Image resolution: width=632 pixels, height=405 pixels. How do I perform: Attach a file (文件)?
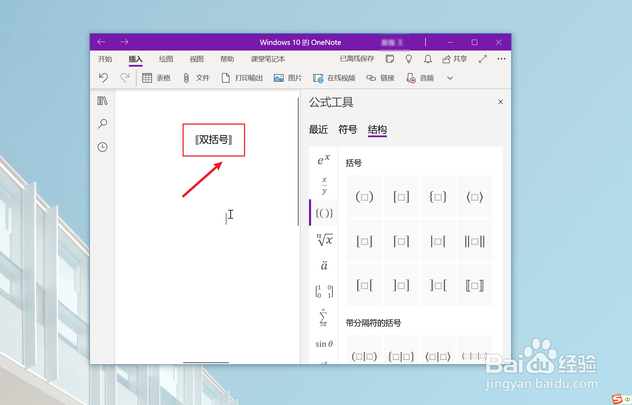(x=196, y=78)
